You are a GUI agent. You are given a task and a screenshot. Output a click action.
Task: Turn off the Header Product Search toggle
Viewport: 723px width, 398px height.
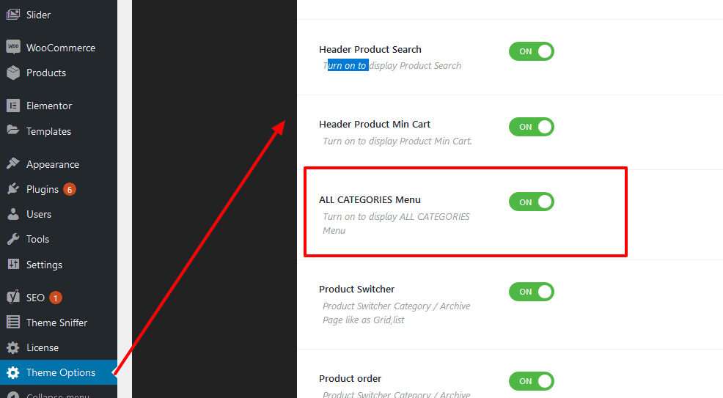(x=531, y=51)
